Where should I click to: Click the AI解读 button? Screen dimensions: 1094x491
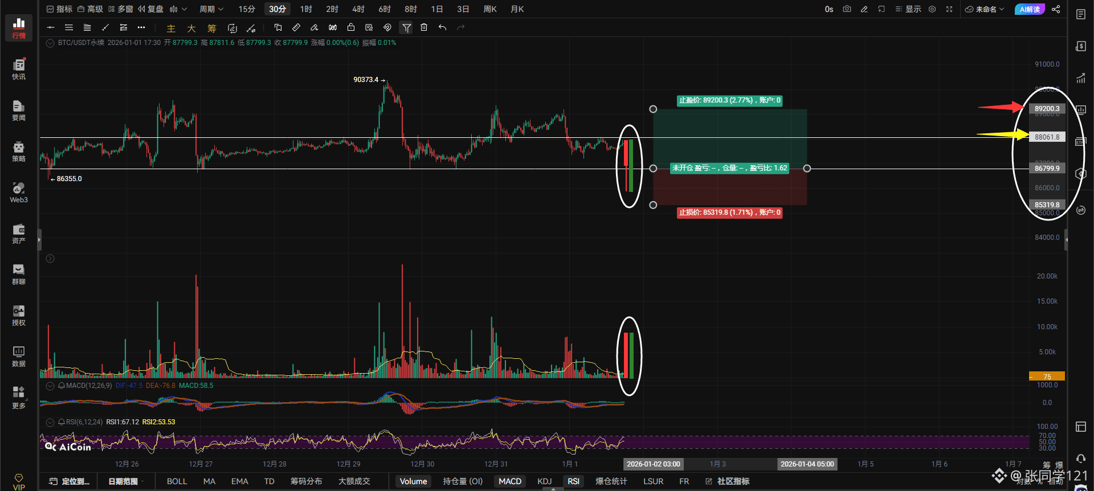click(x=1030, y=9)
